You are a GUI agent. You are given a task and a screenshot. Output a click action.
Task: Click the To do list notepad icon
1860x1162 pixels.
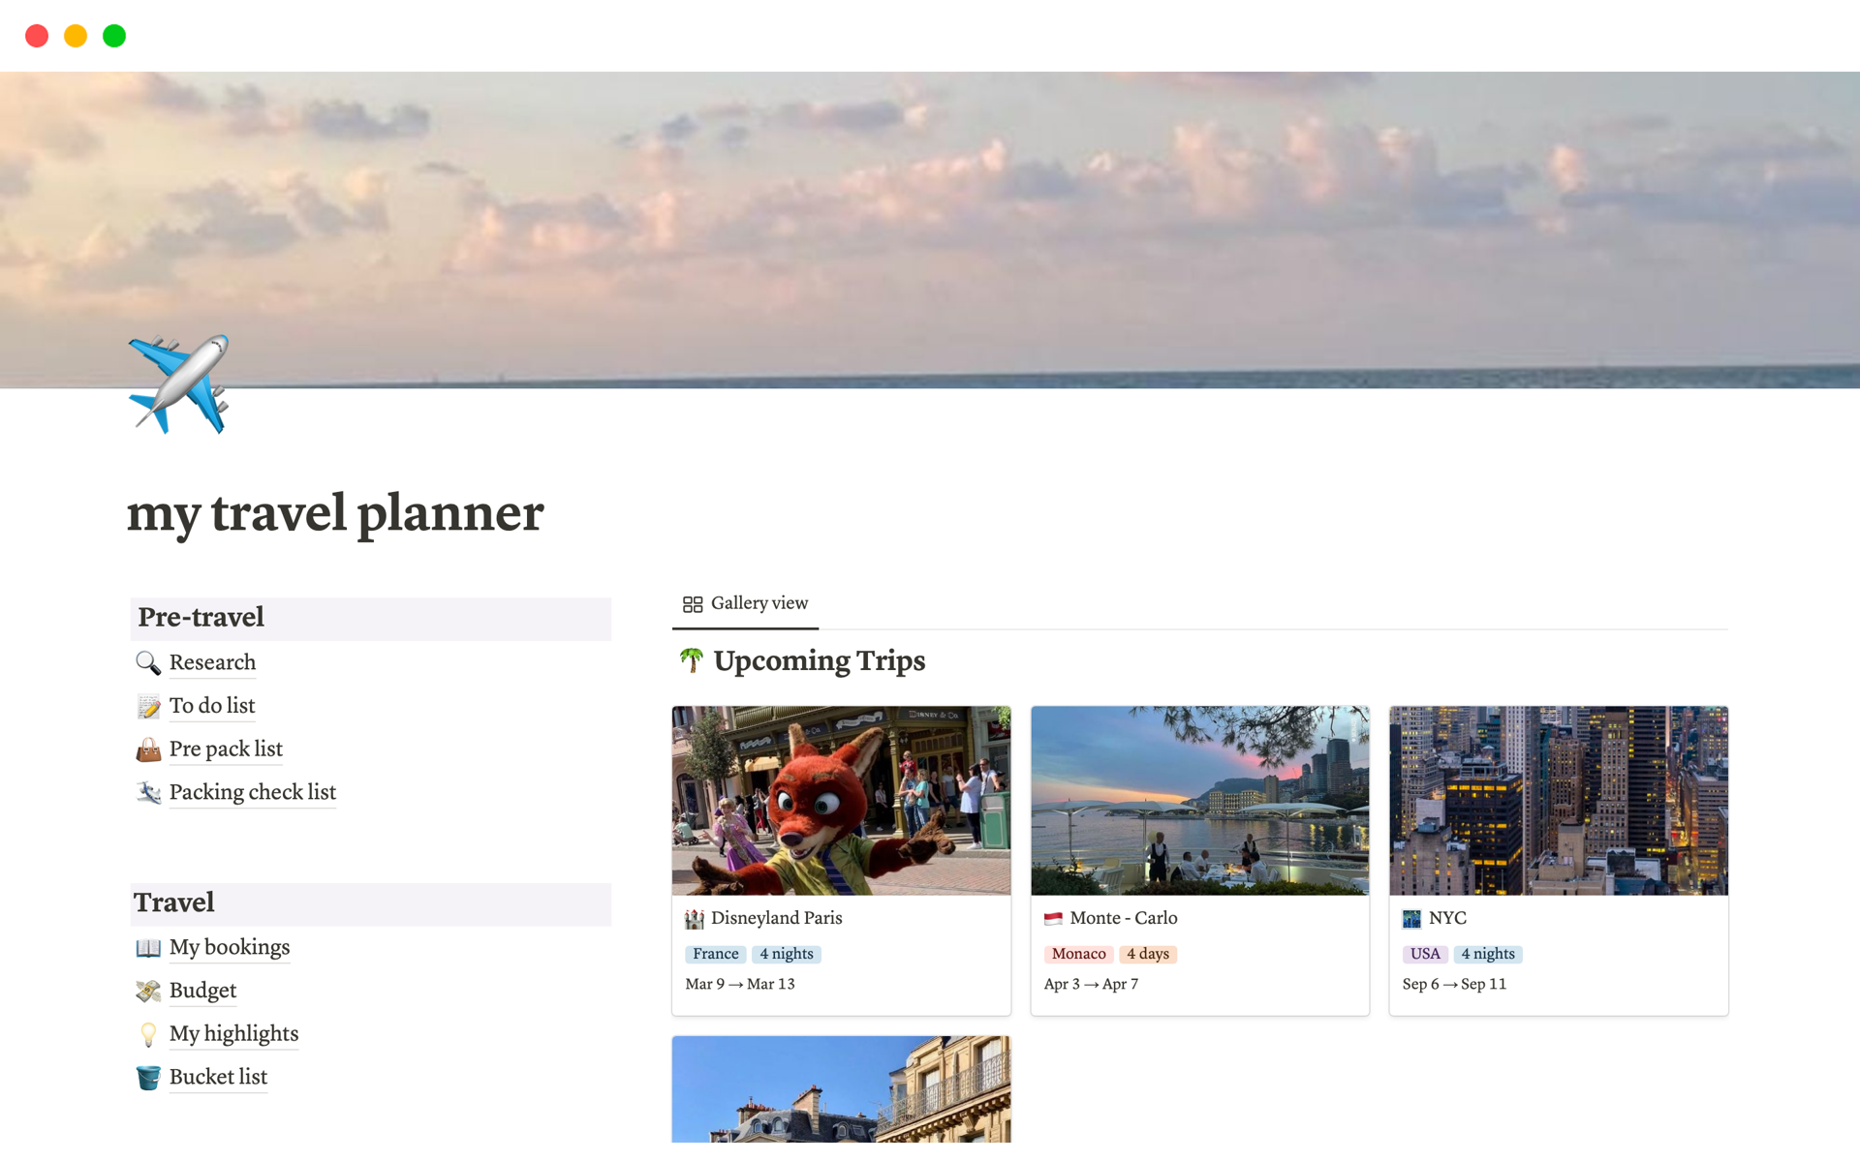point(147,706)
